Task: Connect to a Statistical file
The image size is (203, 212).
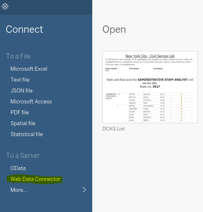Action: [x=27, y=134]
